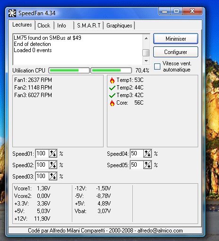This screenshot has width=219, height=241.
Task: Click the SpeedFan fan logo in title bar
Action: pos(12,13)
